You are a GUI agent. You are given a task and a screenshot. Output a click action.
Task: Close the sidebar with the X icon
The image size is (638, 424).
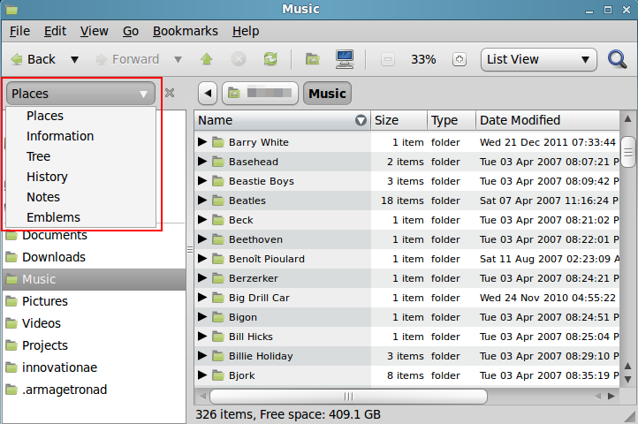(171, 93)
